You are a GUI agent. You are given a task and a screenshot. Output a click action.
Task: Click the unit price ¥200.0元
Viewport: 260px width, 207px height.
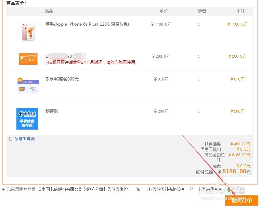(x=161, y=56)
